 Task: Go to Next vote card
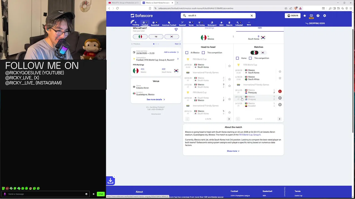pyautogui.click(x=178, y=44)
